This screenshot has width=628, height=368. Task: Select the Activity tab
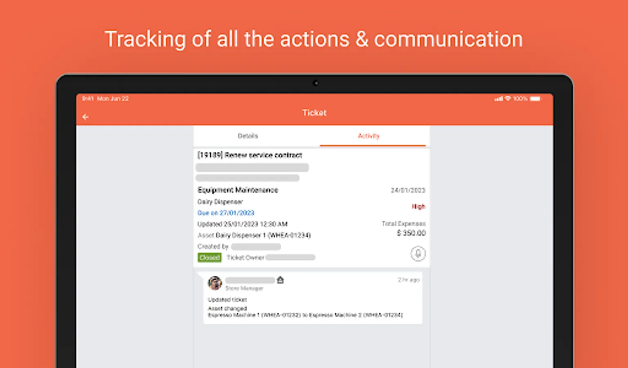369,136
